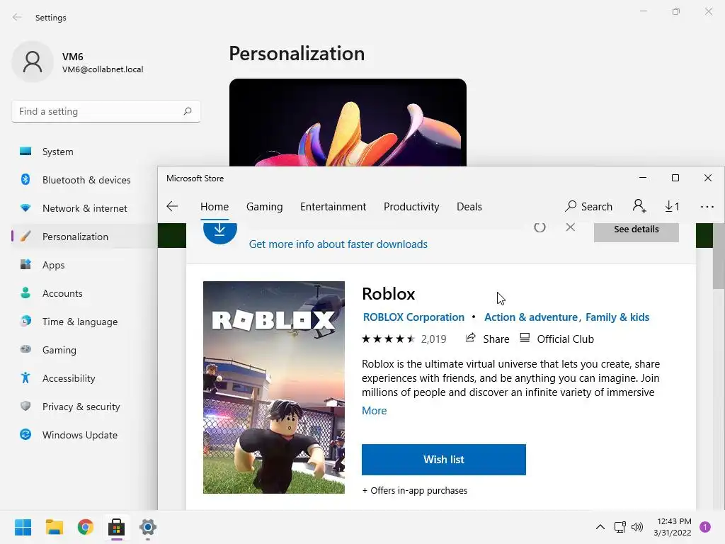Click Microsoft Store taskbar icon
This screenshot has width=725, height=544.
tap(117, 527)
